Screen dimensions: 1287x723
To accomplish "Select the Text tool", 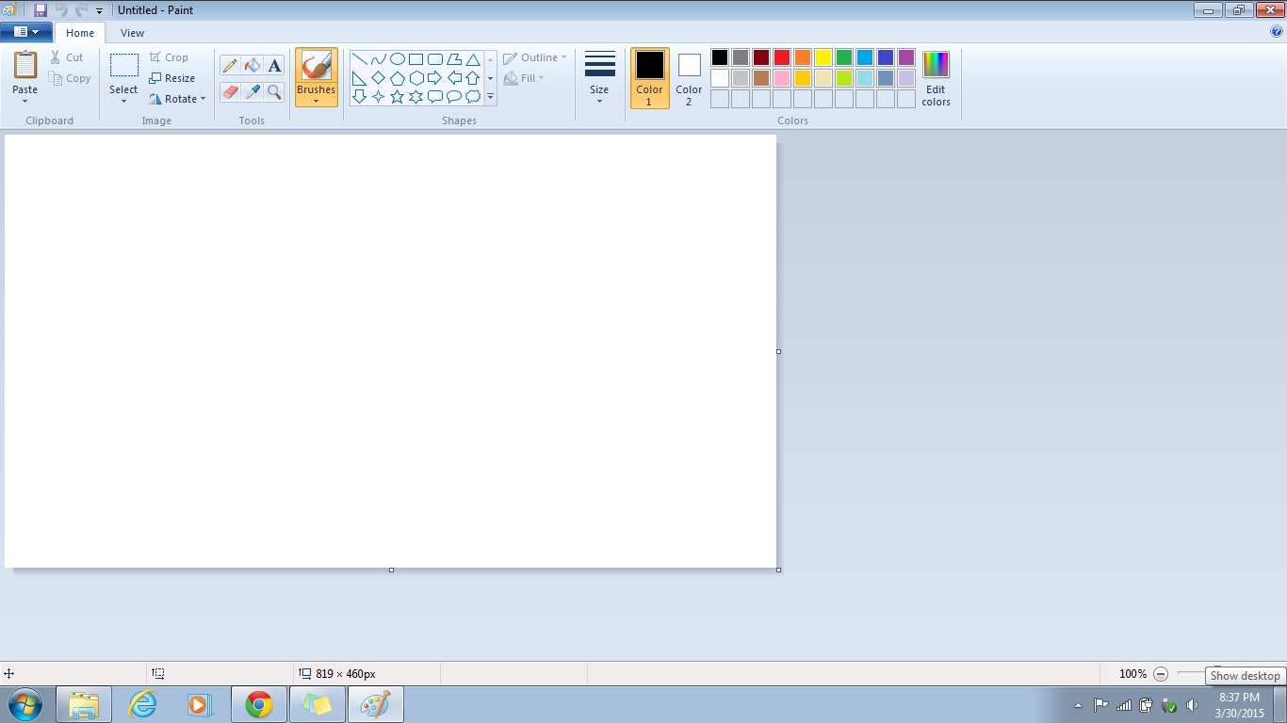I will (x=274, y=66).
